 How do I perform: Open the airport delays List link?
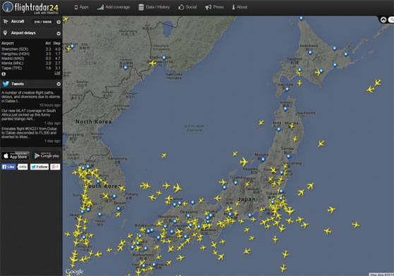tap(57, 73)
